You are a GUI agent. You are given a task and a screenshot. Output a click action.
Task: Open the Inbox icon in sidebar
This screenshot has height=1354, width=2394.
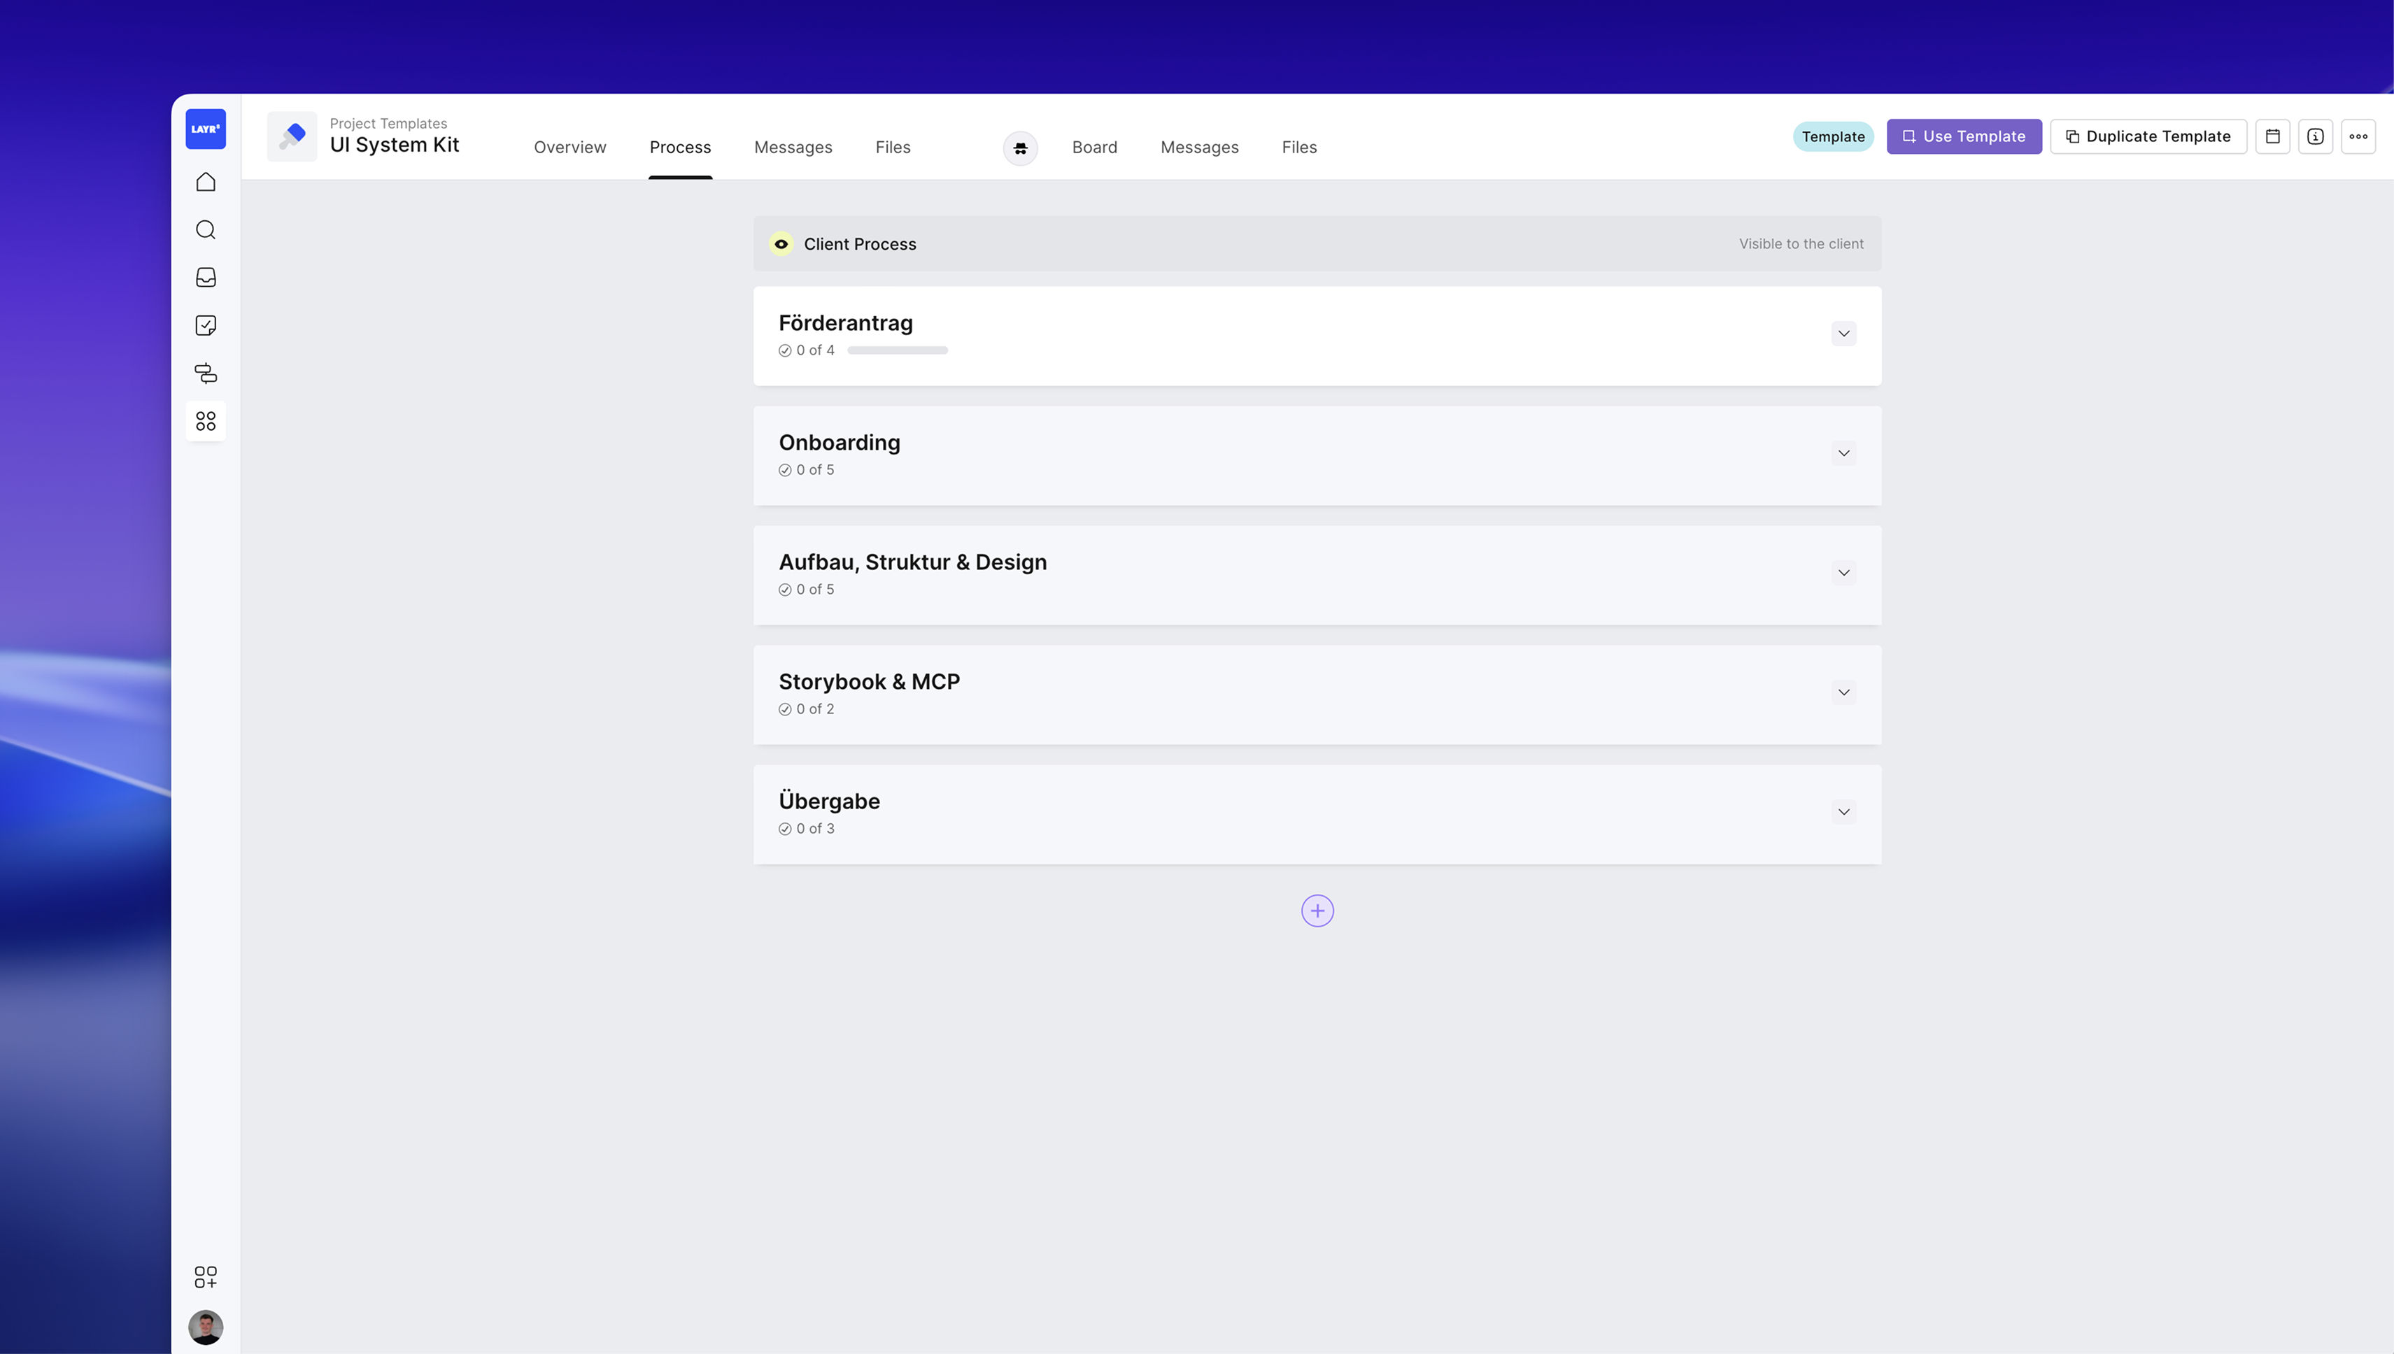pyautogui.click(x=206, y=277)
